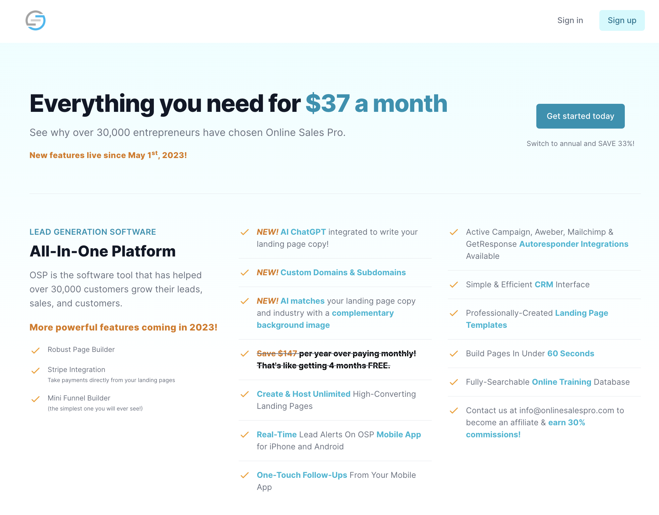Click the checkmark next to Build Pages In Under 60 Seconds
The height and width of the screenshot is (515, 659).
click(x=454, y=354)
